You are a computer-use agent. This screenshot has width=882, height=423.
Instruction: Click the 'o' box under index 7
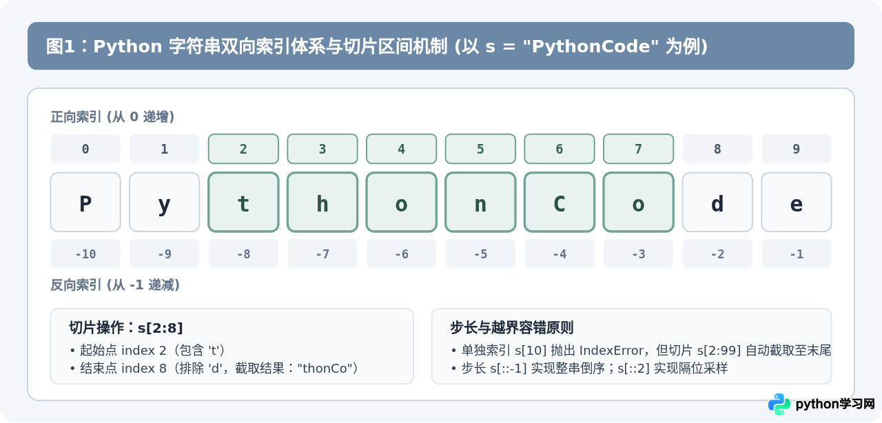638,202
